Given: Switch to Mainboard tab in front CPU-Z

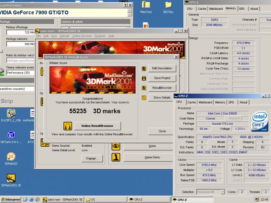Looking at the screenshot, I should 205,102.
